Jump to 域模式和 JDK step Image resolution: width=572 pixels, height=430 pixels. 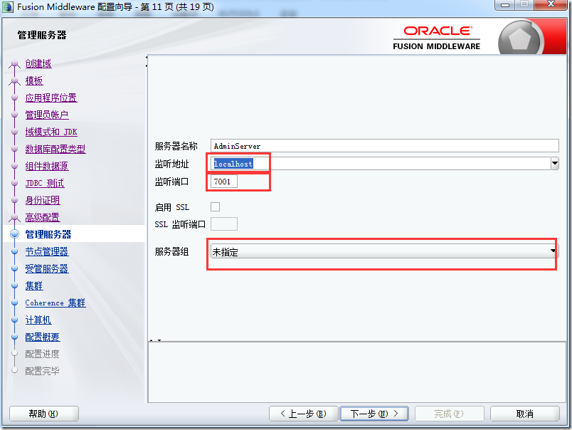pyautogui.click(x=51, y=132)
